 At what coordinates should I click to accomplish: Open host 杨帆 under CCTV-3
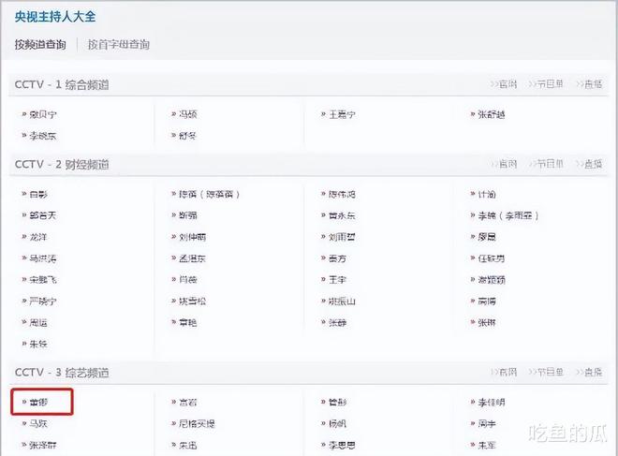[x=337, y=423]
